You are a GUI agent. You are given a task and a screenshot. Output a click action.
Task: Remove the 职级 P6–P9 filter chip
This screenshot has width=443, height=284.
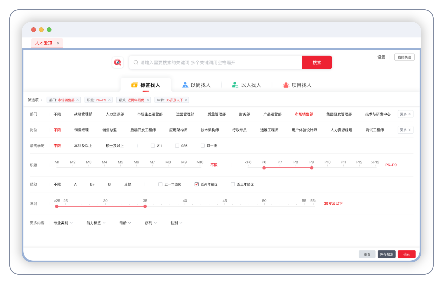click(109, 100)
